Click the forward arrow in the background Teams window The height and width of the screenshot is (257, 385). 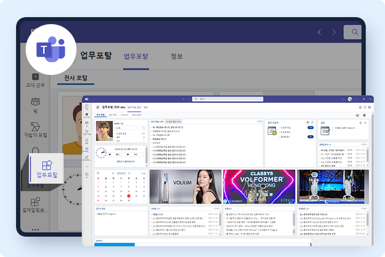[334, 32]
